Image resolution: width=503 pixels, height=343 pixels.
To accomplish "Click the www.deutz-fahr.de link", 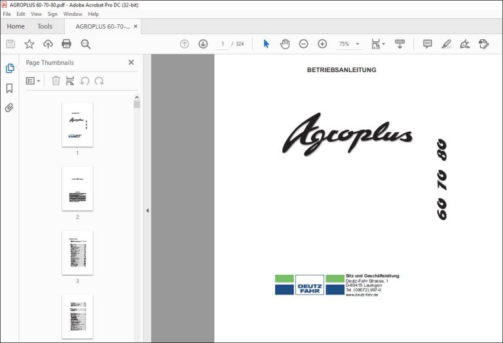I will coord(362,295).
